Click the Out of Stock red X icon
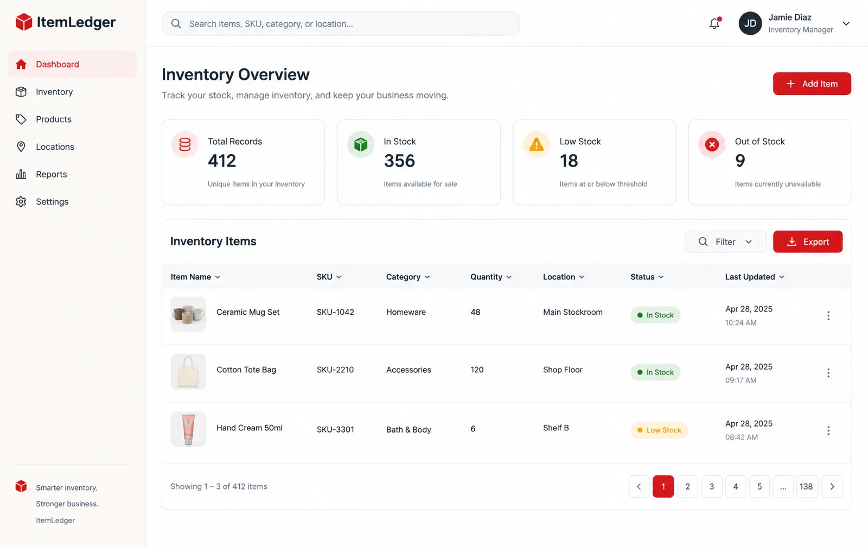This screenshot has width=868, height=547. click(712, 144)
